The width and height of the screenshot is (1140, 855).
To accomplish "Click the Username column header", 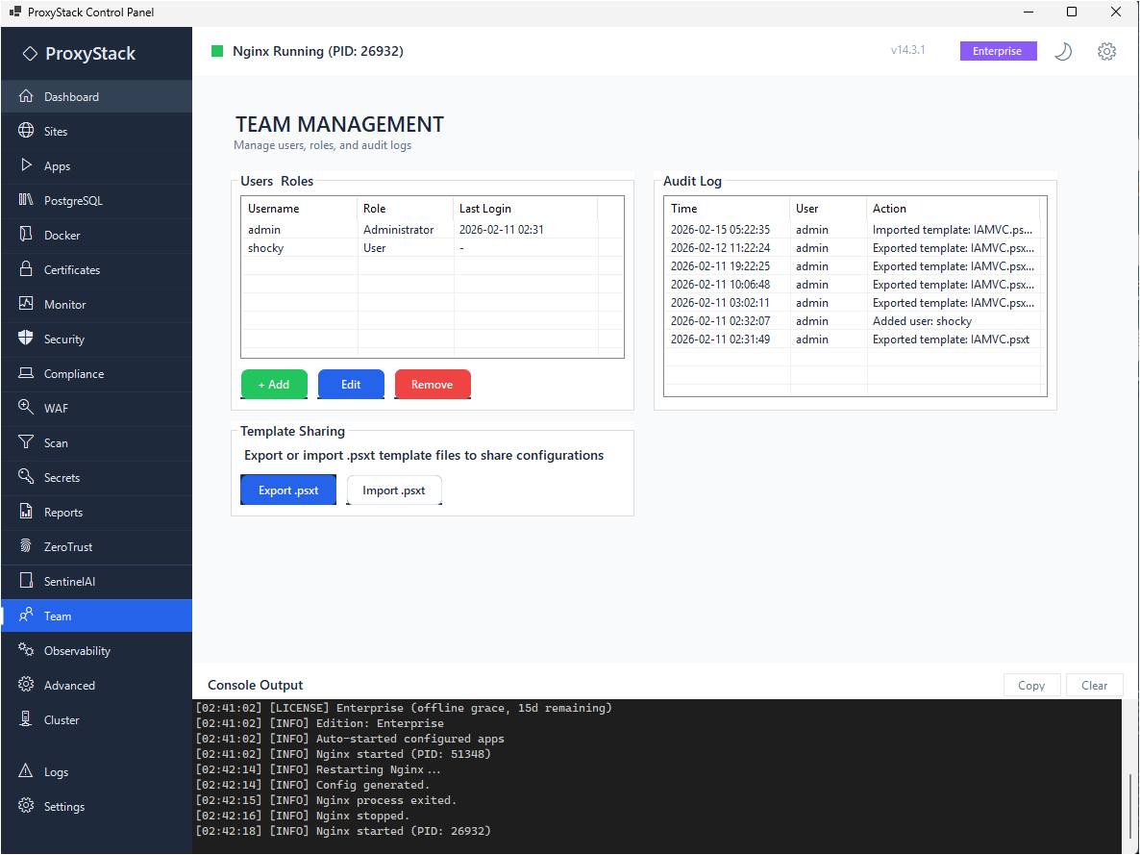I will coord(300,208).
